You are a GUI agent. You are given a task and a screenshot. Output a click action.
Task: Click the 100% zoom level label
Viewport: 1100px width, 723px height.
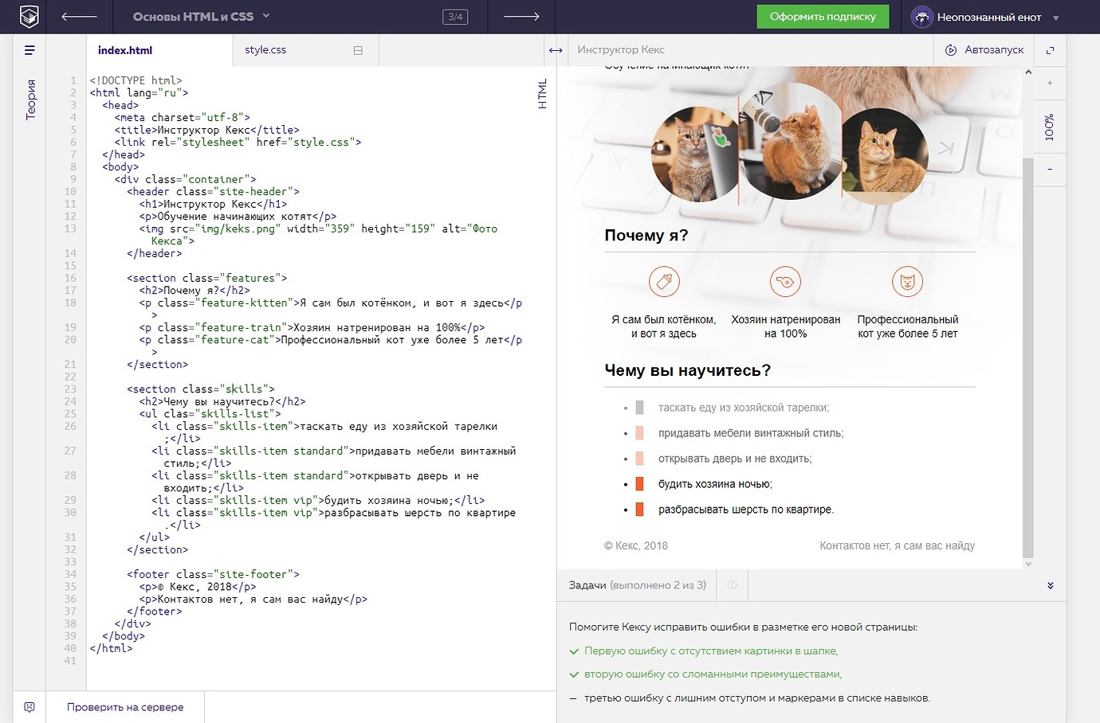pyautogui.click(x=1049, y=127)
